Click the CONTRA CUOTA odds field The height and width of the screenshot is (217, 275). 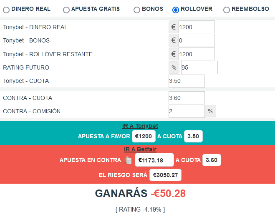click(x=187, y=98)
